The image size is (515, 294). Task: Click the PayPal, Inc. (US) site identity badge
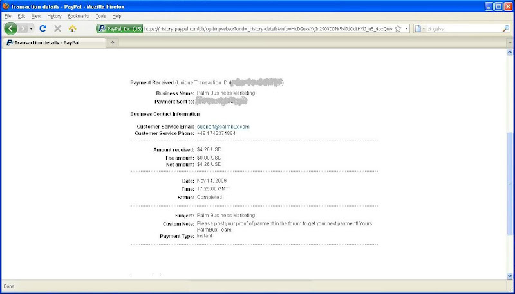pyautogui.click(x=120, y=28)
